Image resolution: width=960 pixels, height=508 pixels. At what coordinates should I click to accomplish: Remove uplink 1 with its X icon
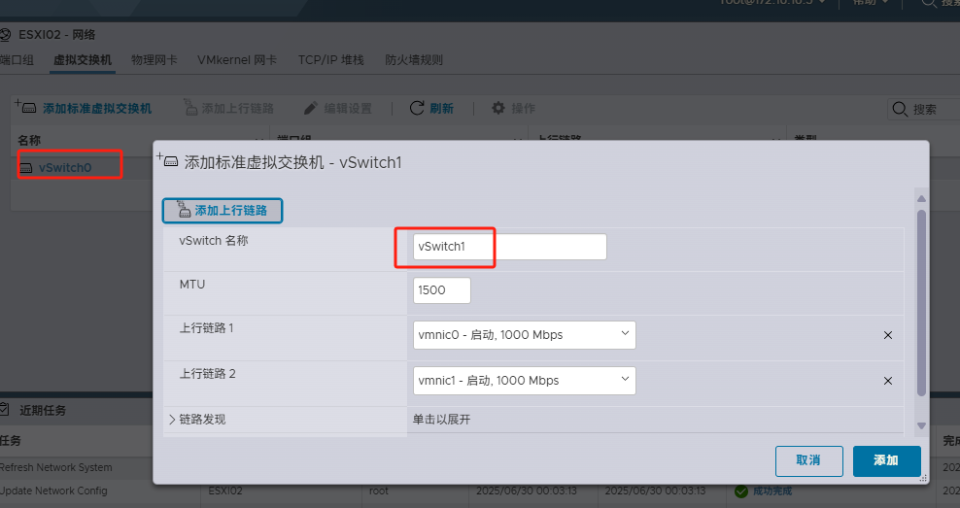(887, 335)
